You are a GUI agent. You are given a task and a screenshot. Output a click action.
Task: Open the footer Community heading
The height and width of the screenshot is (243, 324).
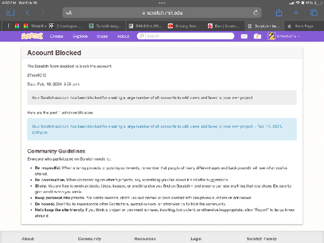point(90,239)
